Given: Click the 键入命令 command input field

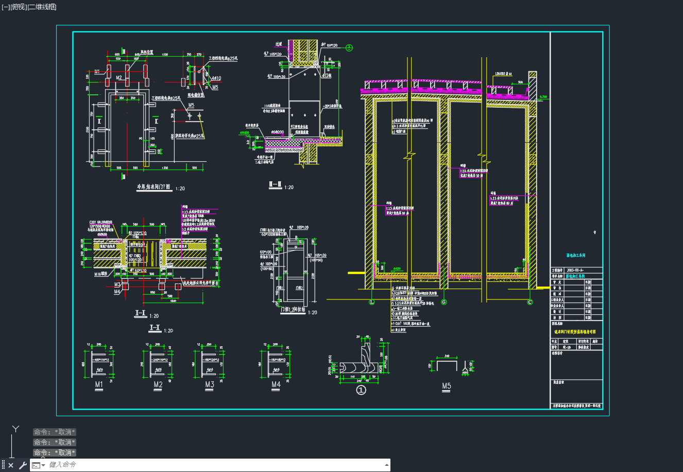Looking at the screenshot, I should [215, 465].
